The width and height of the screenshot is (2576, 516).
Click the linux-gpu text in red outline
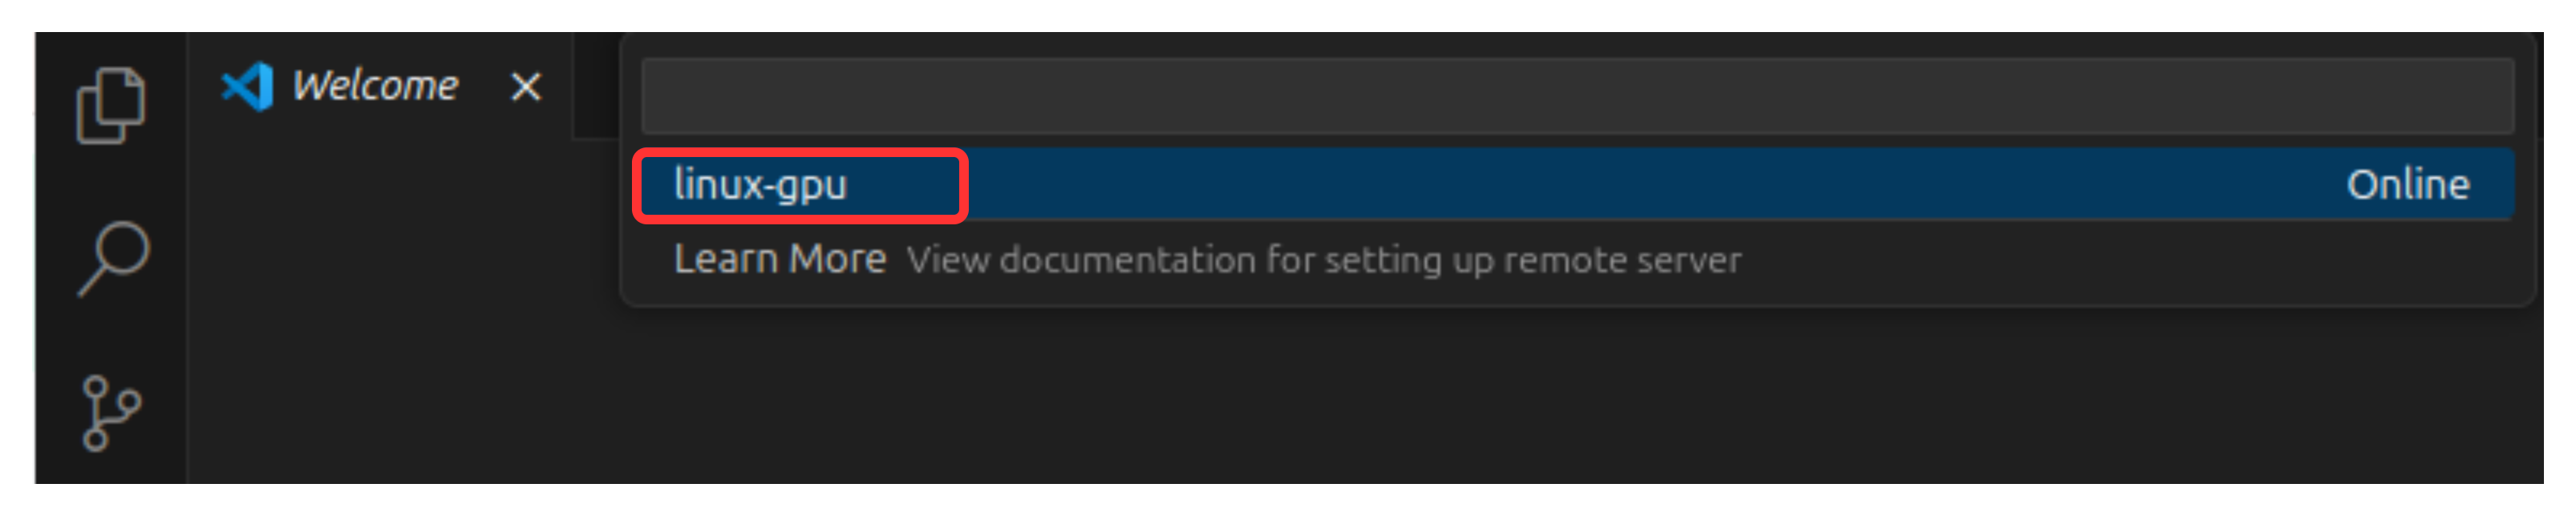760,185
